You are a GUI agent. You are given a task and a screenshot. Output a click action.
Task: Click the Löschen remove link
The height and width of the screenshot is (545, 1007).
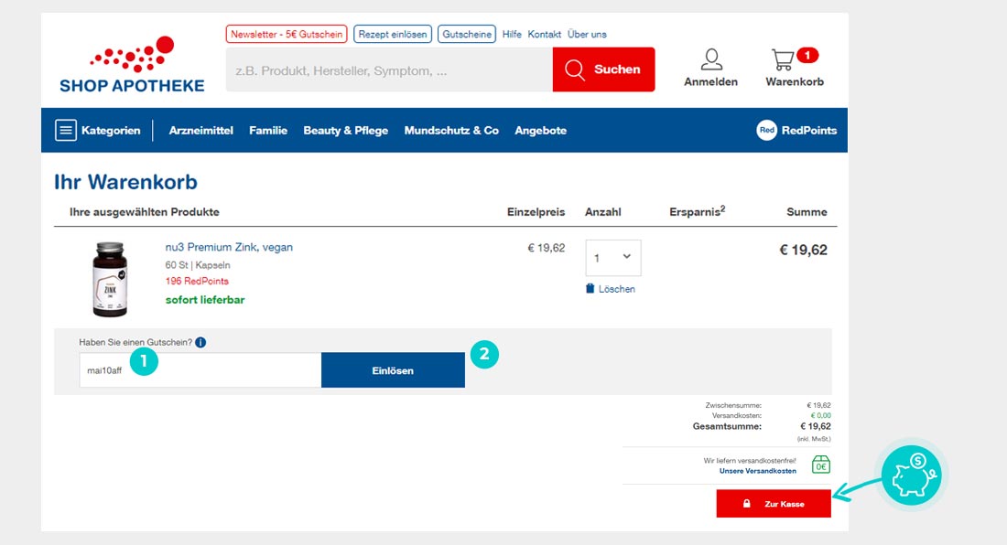pyautogui.click(x=616, y=289)
